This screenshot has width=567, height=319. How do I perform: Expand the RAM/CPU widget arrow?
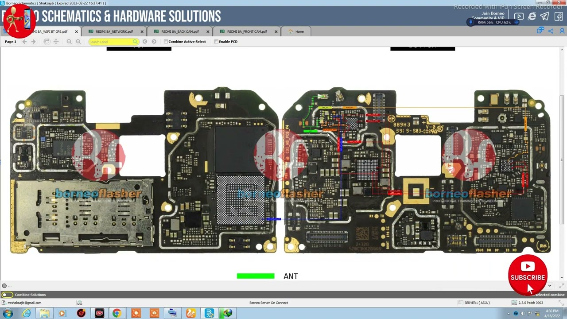pos(516,22)
